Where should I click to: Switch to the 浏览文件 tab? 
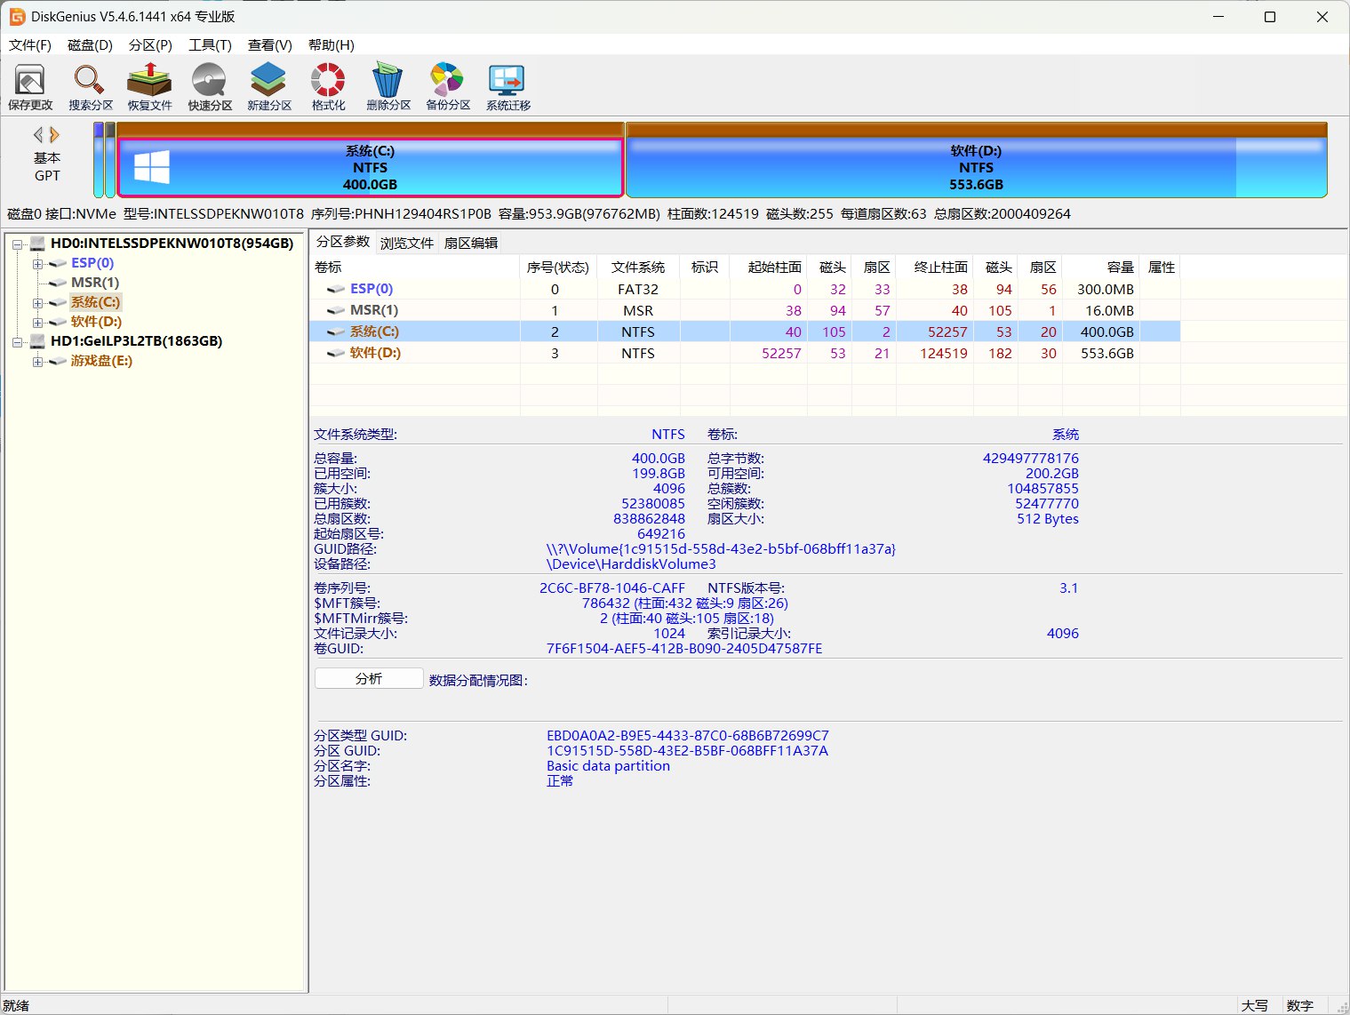pyautogui.click(x=406, y=242)
